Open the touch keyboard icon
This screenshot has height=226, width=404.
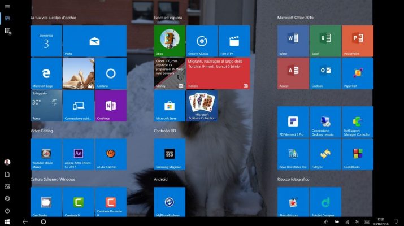click(367, 221)
